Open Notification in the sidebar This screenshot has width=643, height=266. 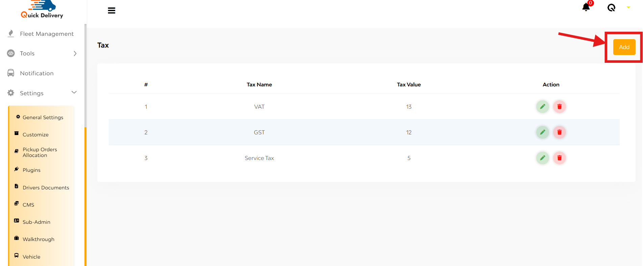click(37, 73)
